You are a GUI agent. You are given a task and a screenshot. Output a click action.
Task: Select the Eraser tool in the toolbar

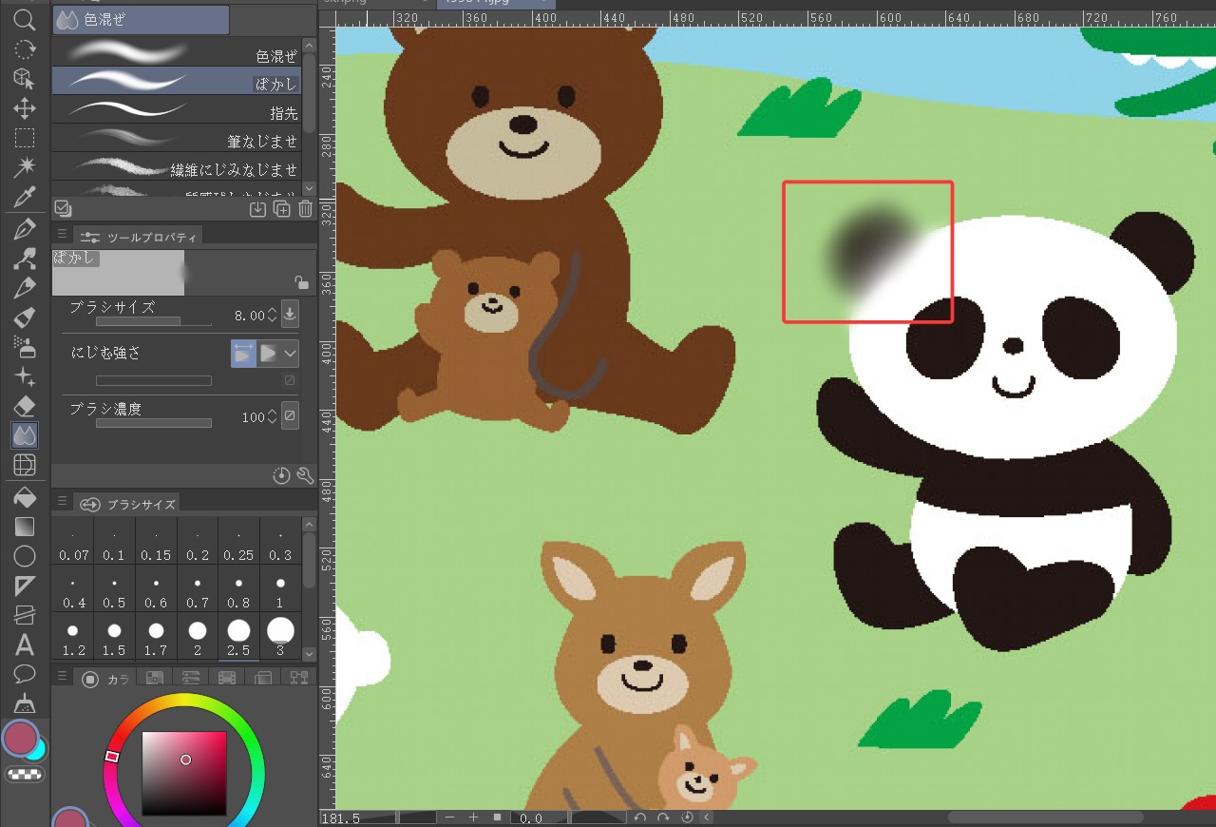25,406
